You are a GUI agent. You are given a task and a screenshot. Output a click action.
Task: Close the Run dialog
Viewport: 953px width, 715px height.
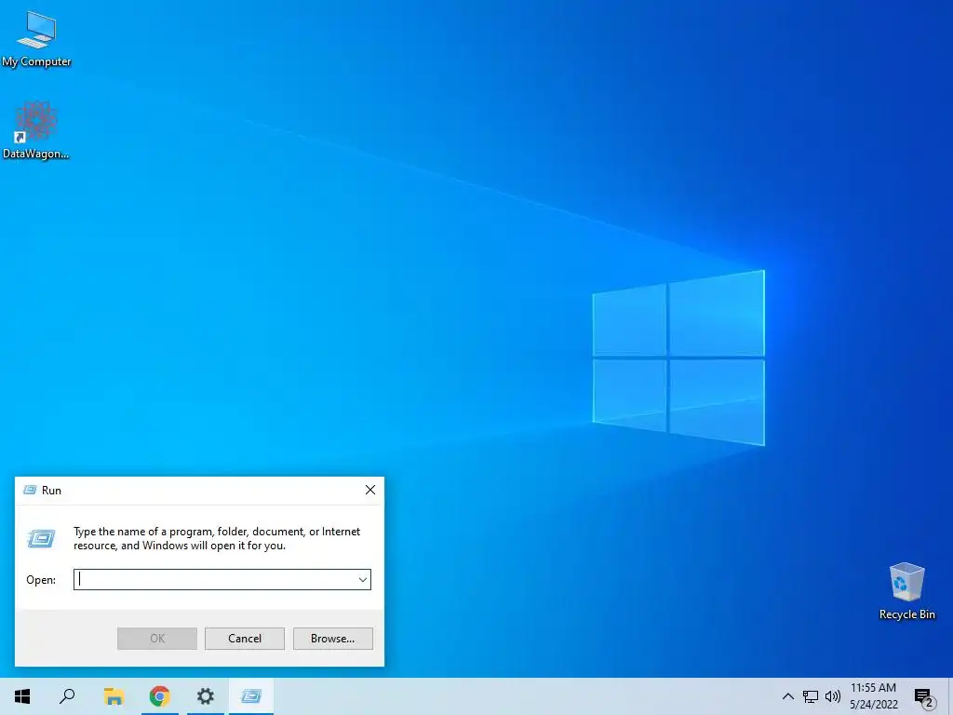pos(370,490)
